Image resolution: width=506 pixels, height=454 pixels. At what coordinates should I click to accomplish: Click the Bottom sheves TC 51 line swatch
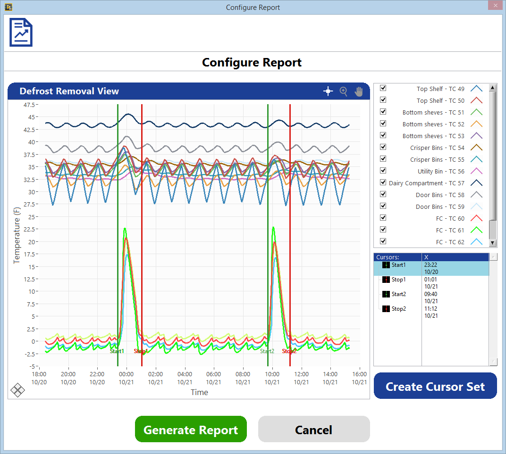(x=476, y=112)
